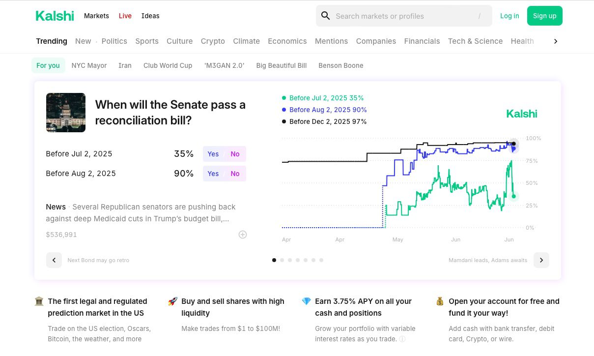594x356 pixels.
Task: Select No for Before Jul 2, 2025
Action: pyautogui.click(x=235, y=154)
